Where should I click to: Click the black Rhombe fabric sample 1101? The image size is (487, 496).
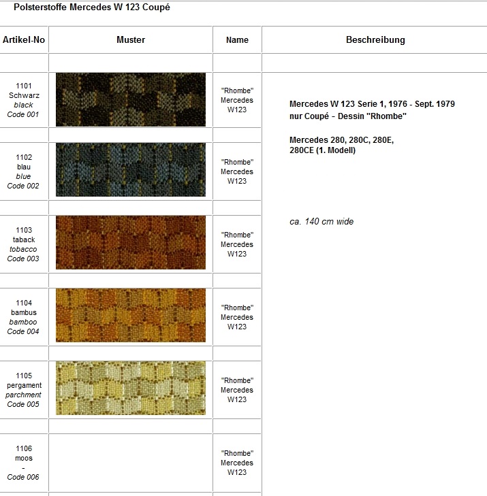point(131,99)
